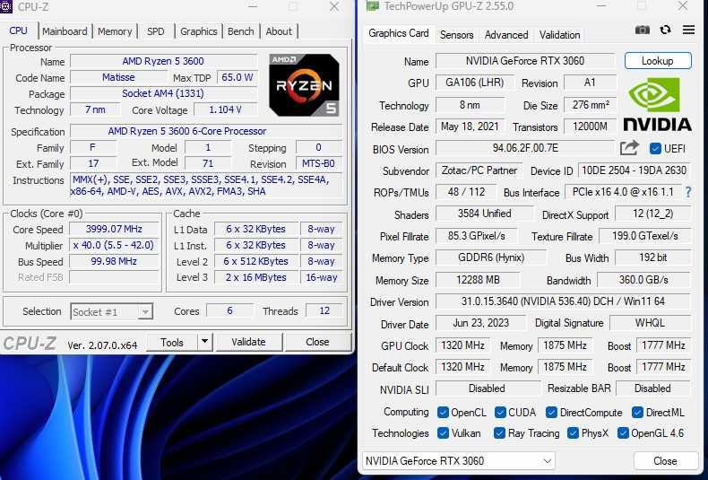Open the GPU-Z Advanced tab
Screen dimensions: 708x480
click(x=506, y=35)
